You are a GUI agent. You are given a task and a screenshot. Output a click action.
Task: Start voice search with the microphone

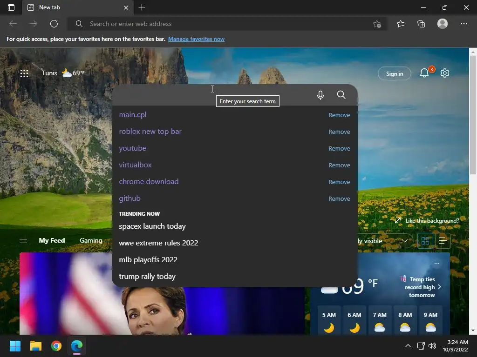pyautogui.click(x=320, y=95)
